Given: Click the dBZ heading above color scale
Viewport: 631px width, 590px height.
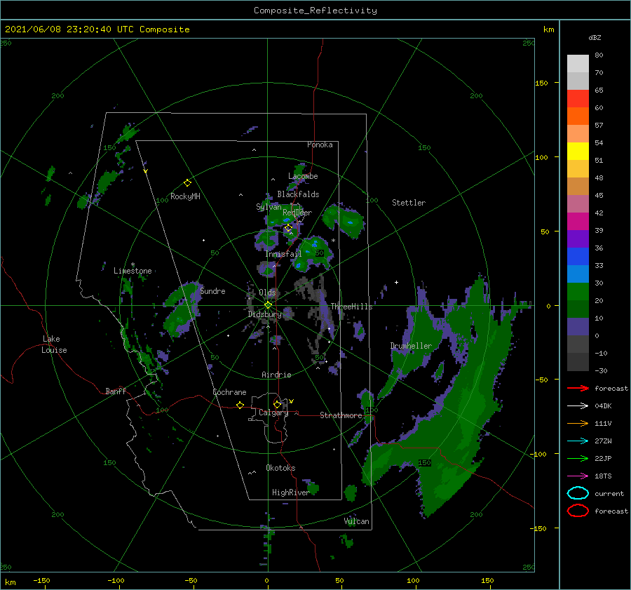Looking at the screenshot, I should point(595,37).
